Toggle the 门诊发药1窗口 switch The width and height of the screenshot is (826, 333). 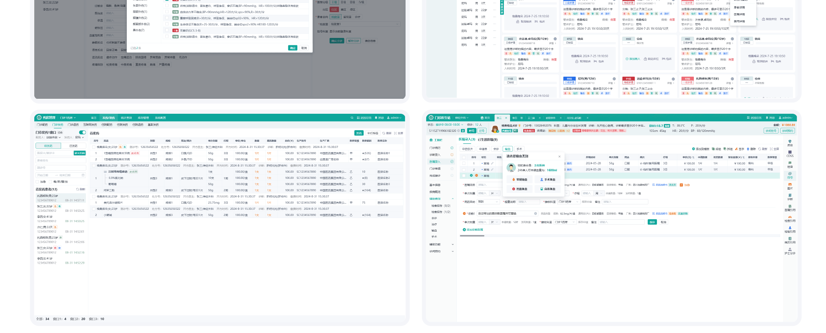click(82, 132)
